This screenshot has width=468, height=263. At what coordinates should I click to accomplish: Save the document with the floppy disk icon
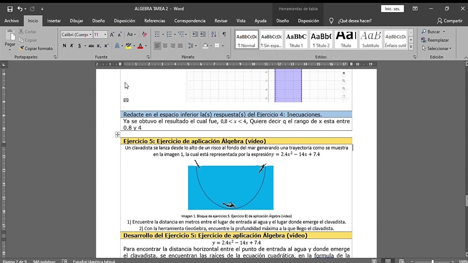tap(10, 9)
